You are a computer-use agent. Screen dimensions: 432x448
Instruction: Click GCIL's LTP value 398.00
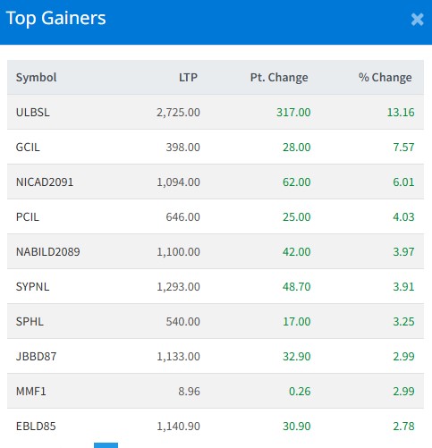tap(182, 148)
